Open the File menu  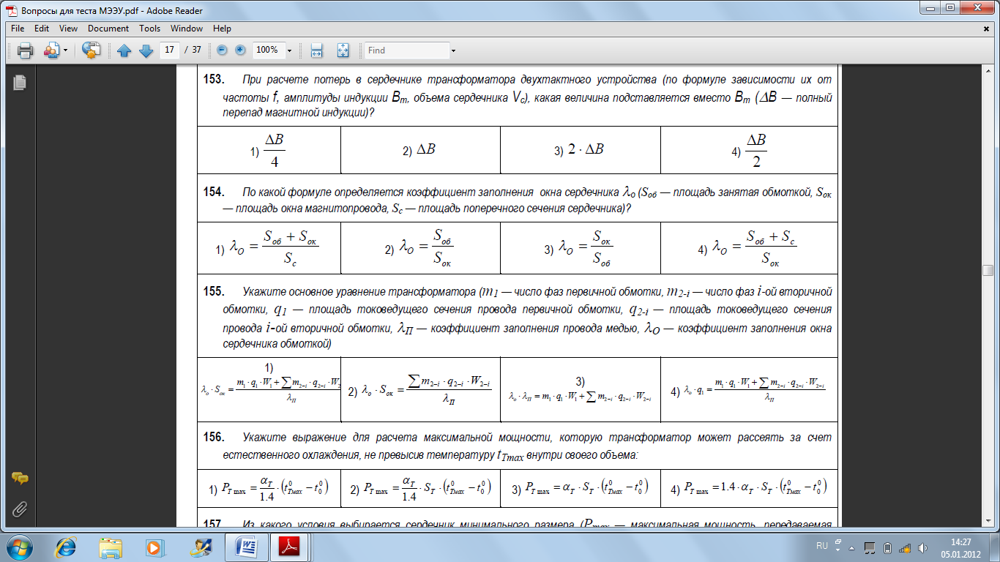tap(18, 29)
